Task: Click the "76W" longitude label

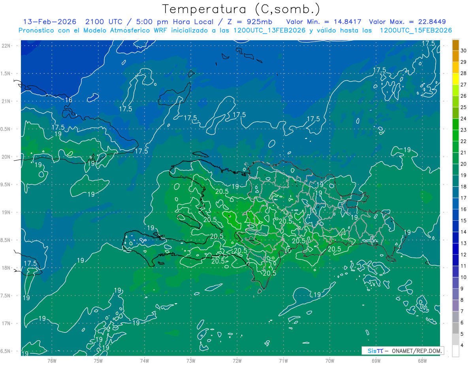Action: tap(52, 360)
